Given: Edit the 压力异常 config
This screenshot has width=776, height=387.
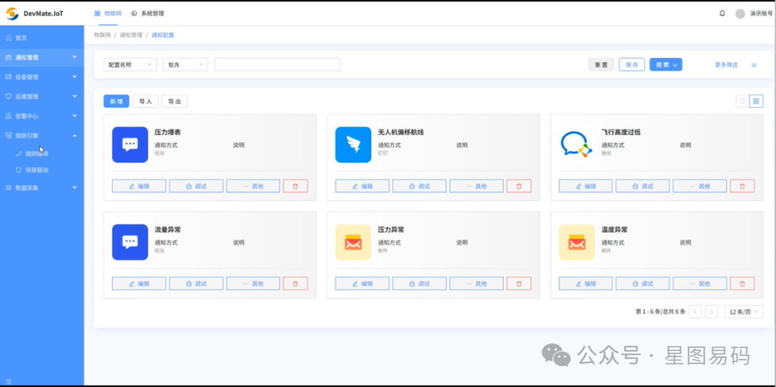Looking at the screenshot, I should pos(362,284).
